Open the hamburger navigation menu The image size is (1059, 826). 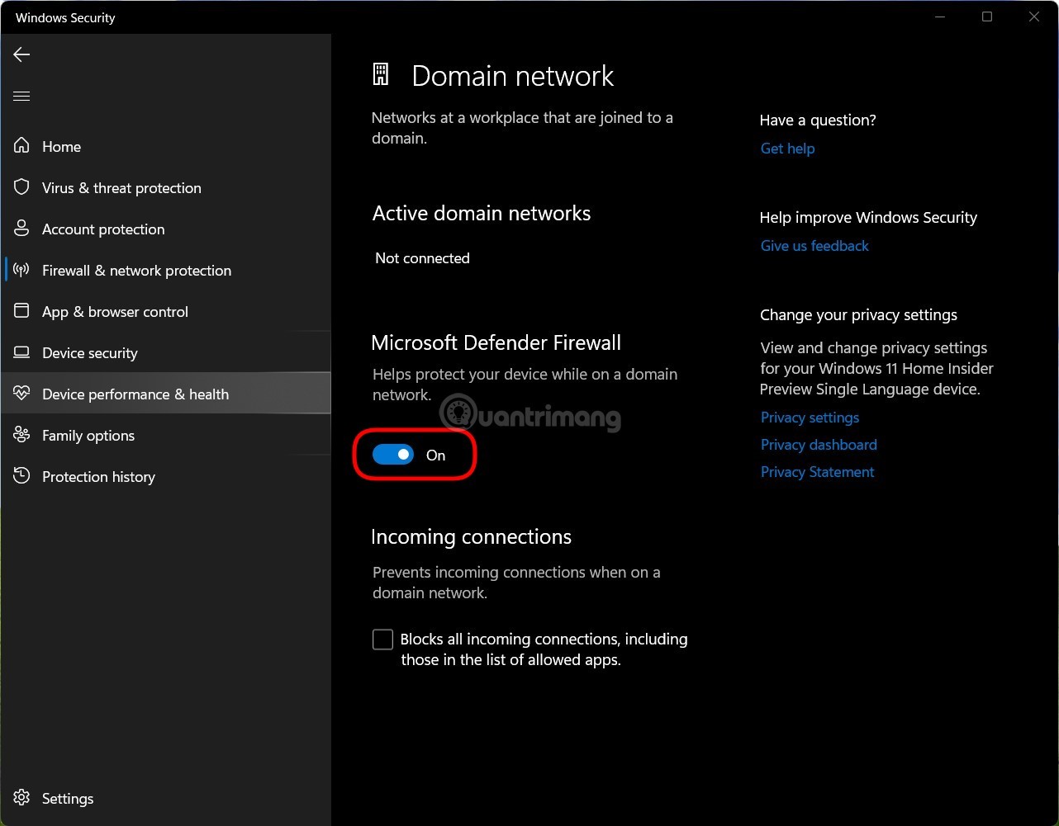click(x=21, y=97)
